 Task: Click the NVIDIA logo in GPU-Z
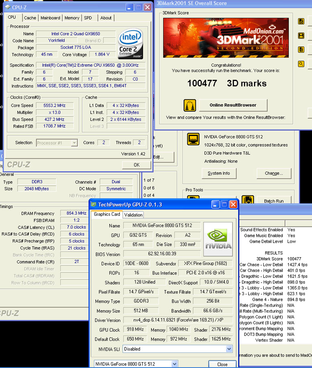(218, 239)
